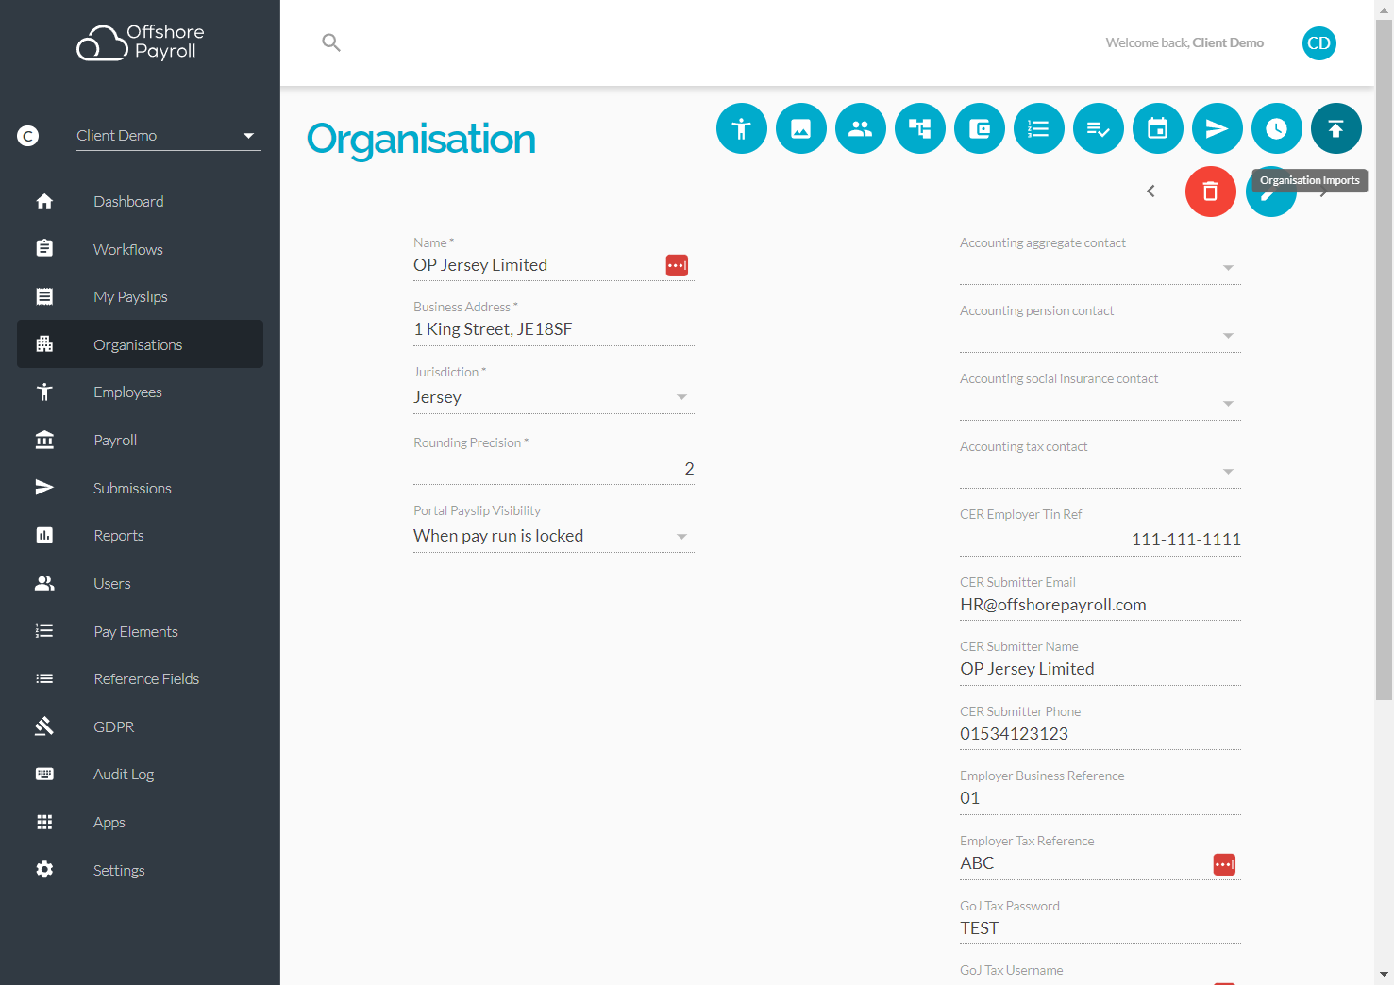1394x985 pixels.
Task: Open the Audit Log page
Action: pyautogui.click(x=140, y=775)
